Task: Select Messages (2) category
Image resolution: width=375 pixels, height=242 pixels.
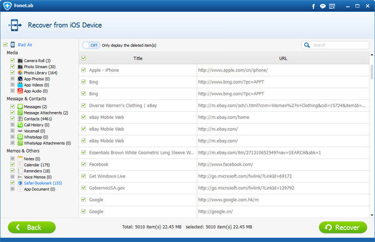Action: click(36, 107)
